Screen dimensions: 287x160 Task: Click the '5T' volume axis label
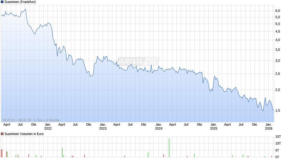tap(277, 150)
